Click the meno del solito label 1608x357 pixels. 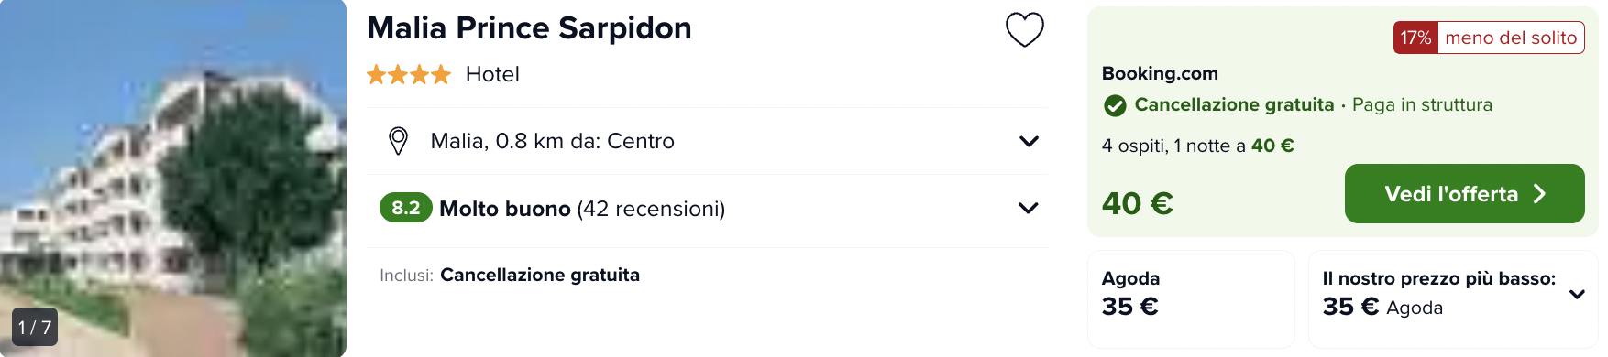tap(1511, 38)
